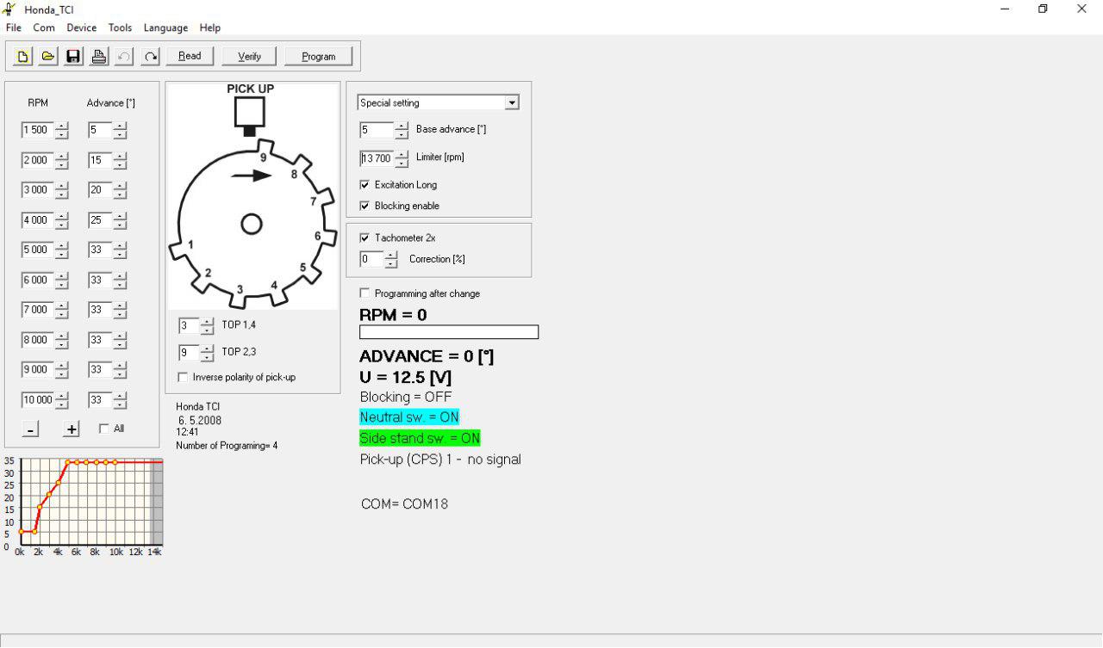The height and width of the screenshot is (648, 1103).
Task: Click the Save floppy disk icon
Action: [x=73, y=56]
